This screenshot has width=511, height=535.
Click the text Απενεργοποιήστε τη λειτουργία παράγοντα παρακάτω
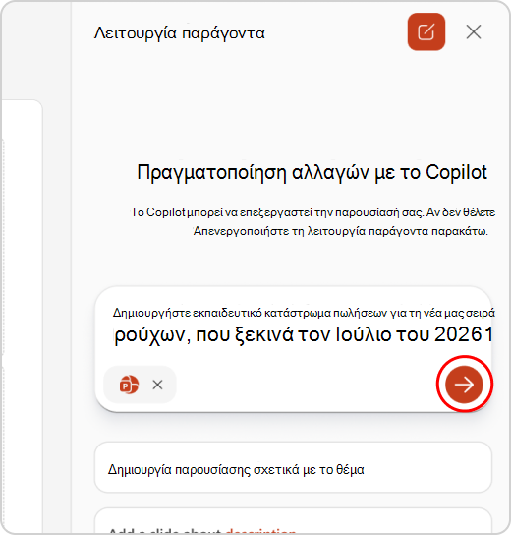(341, 231)
